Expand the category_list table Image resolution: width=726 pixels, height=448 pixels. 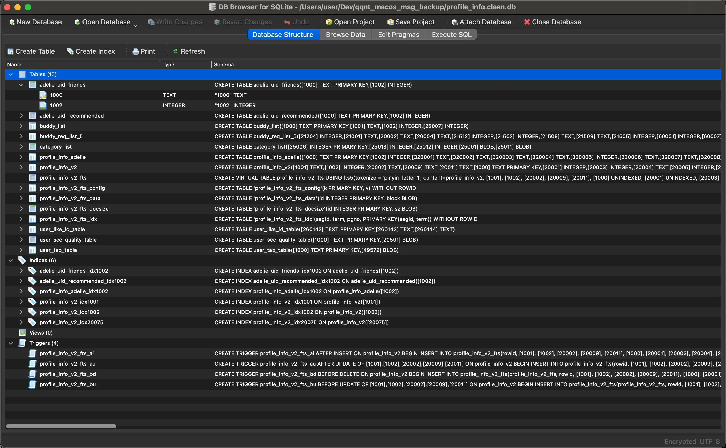point(21,147)
